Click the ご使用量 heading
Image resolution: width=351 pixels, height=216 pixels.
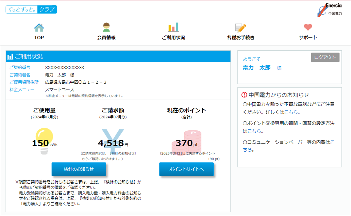click(44, 110)
